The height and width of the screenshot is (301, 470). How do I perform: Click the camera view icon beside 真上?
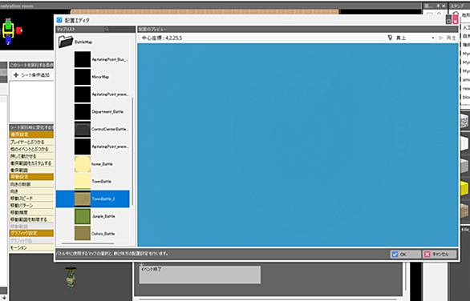pos(390,38)
